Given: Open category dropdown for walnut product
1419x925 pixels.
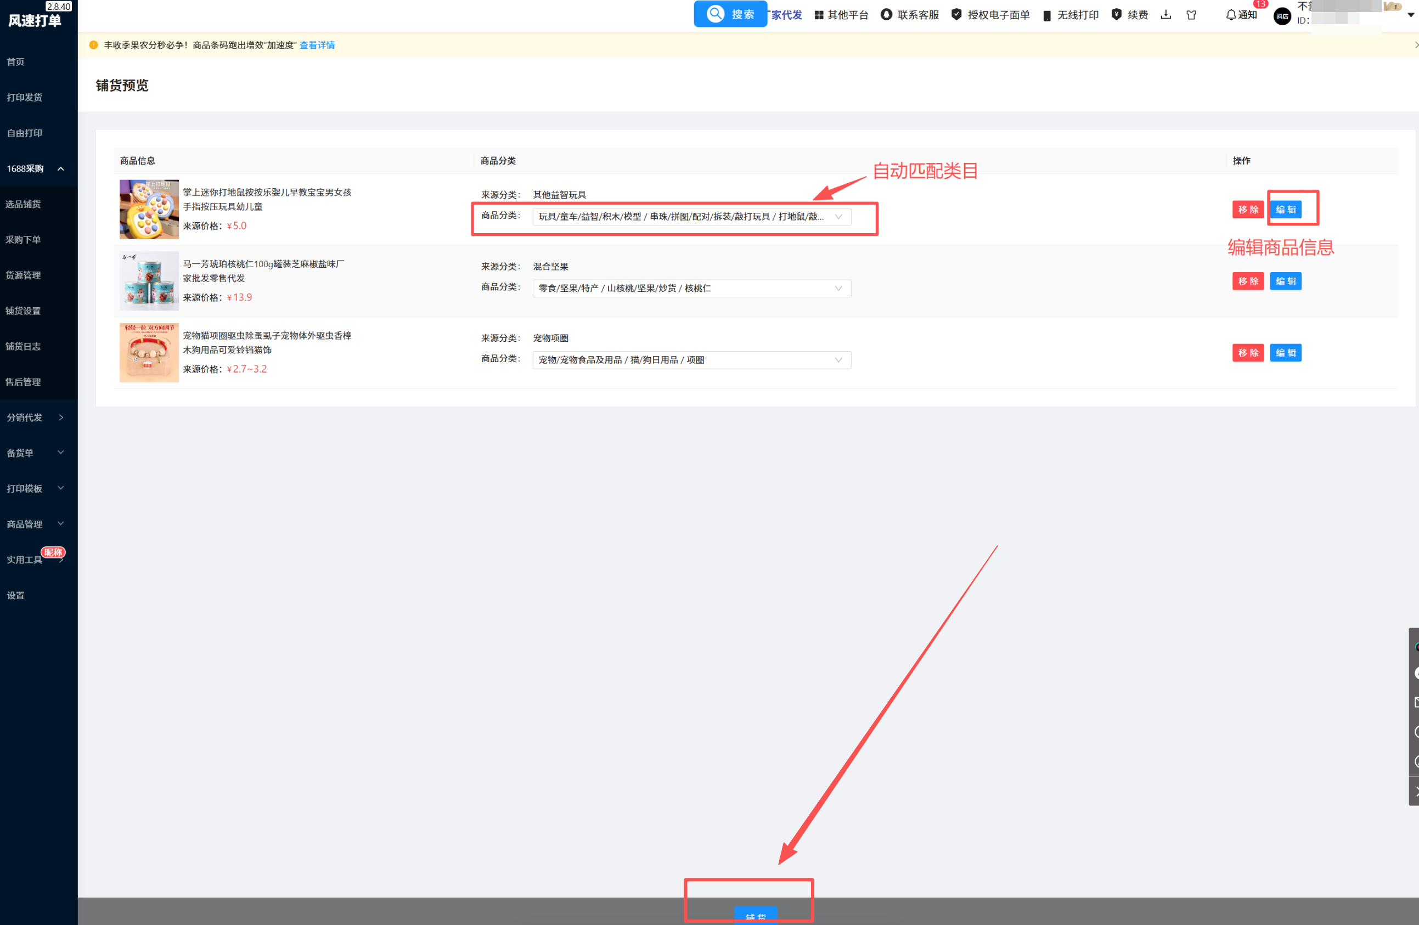Looking at the screenshot, I should tap(691, 289).
